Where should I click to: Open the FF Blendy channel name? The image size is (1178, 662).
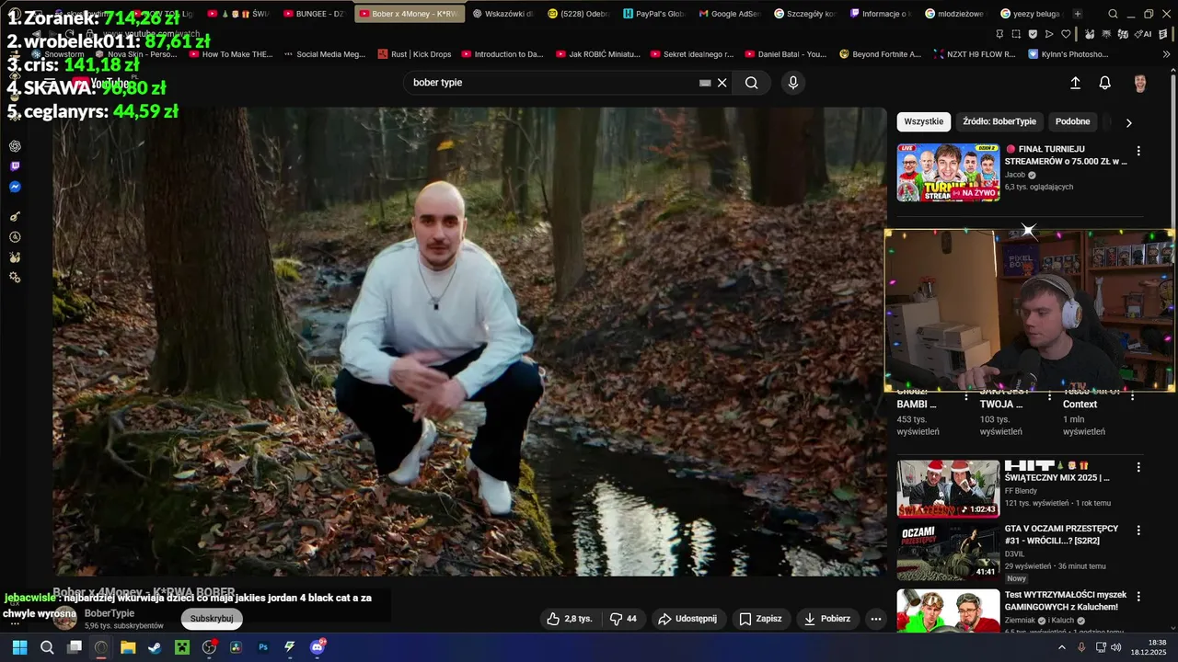(1021, 491)
